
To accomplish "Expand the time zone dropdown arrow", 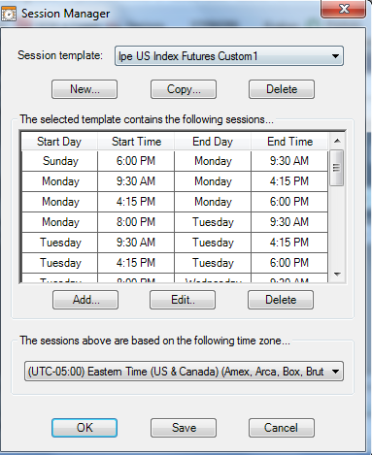I will click(336, 372).
